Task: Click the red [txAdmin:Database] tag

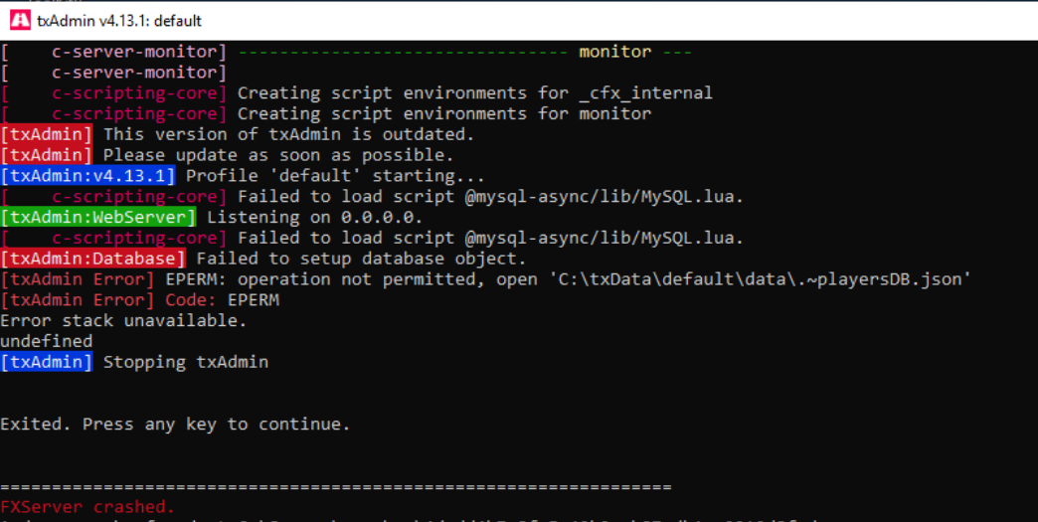Action: tap(92, 259)
